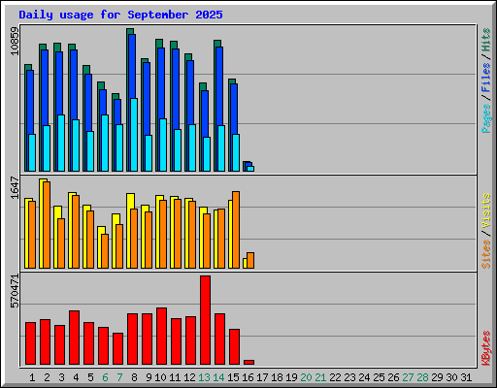497x388 pixels.
Task: Click the 1647 y-axis value label
Action: pyautogui.click(x=15, y=187)
